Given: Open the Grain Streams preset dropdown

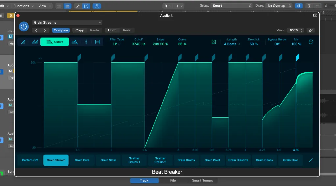Looking at the screenshot, I should (67, 22).
